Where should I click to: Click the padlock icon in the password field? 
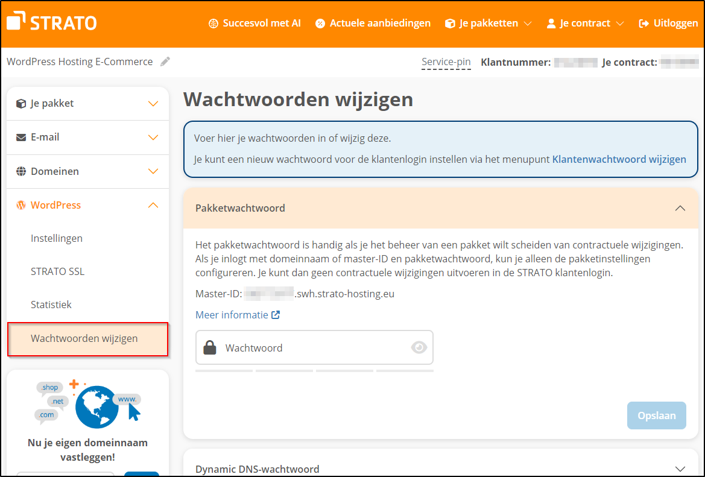pyautogui.click(x=209, y=347)
